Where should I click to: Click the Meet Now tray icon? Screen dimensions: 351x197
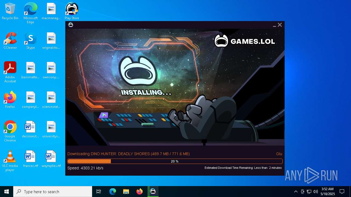(302, 192)
